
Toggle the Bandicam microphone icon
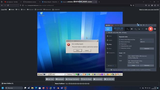click(x=135, y=29)
